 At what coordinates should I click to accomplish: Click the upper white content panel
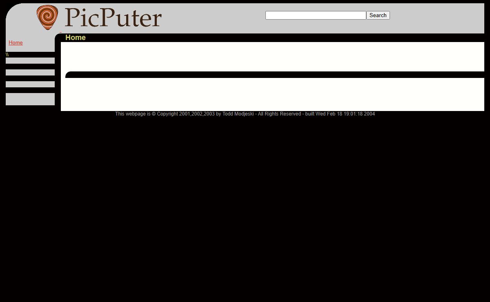tap(272, 56)
